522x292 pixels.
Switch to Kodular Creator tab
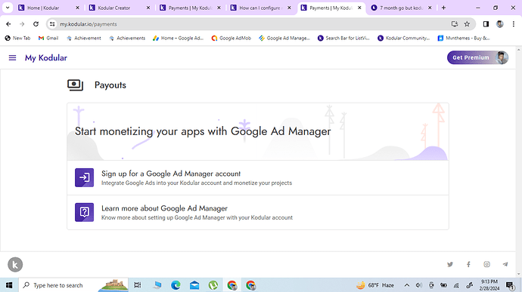(x=120, y=8)
